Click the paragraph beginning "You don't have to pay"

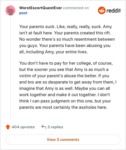[x=68, y=85]
